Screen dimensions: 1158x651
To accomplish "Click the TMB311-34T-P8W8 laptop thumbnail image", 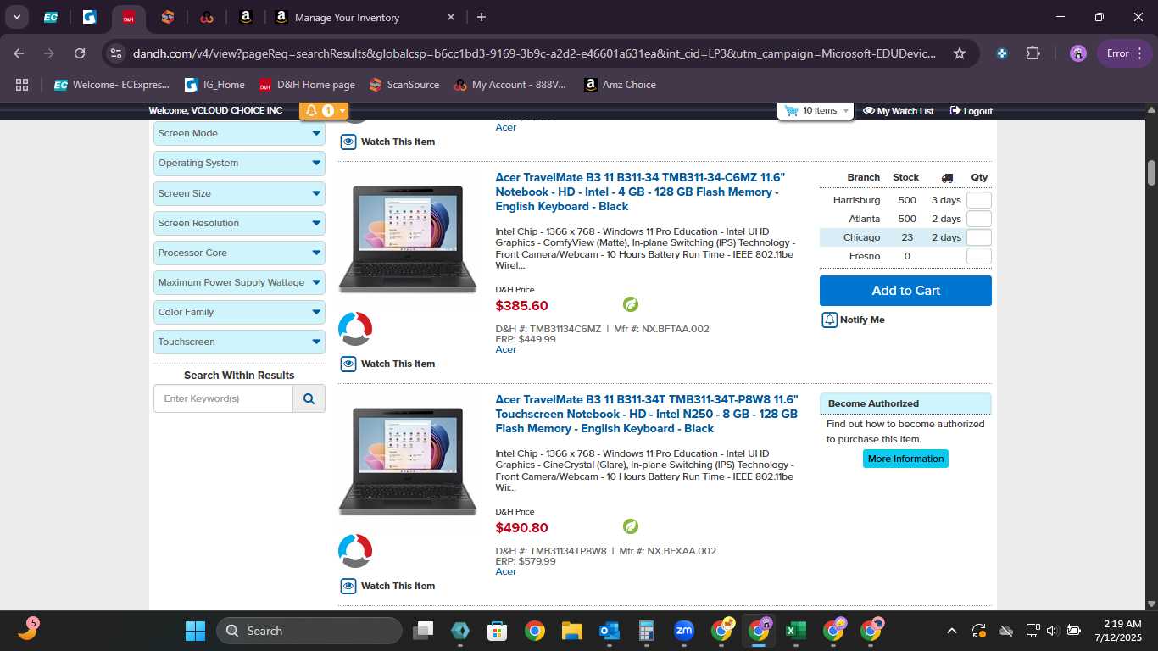I will [x=408, y=462].
